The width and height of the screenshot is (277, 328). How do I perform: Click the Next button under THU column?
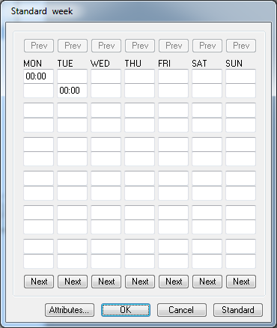pyautogui.click(x=140, y=282)
